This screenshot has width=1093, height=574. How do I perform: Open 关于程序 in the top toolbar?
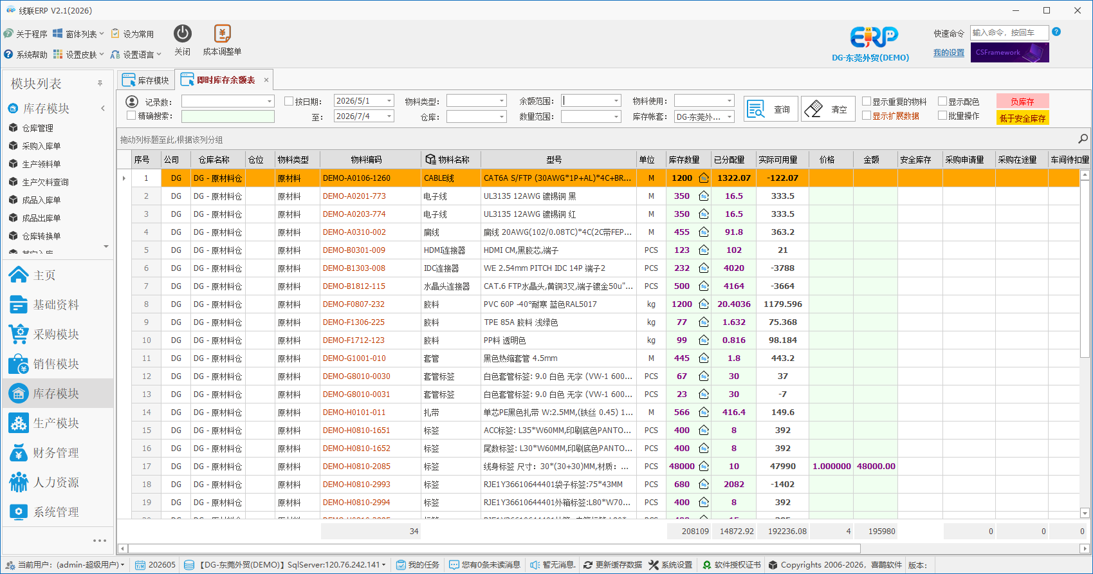(26, 33)
